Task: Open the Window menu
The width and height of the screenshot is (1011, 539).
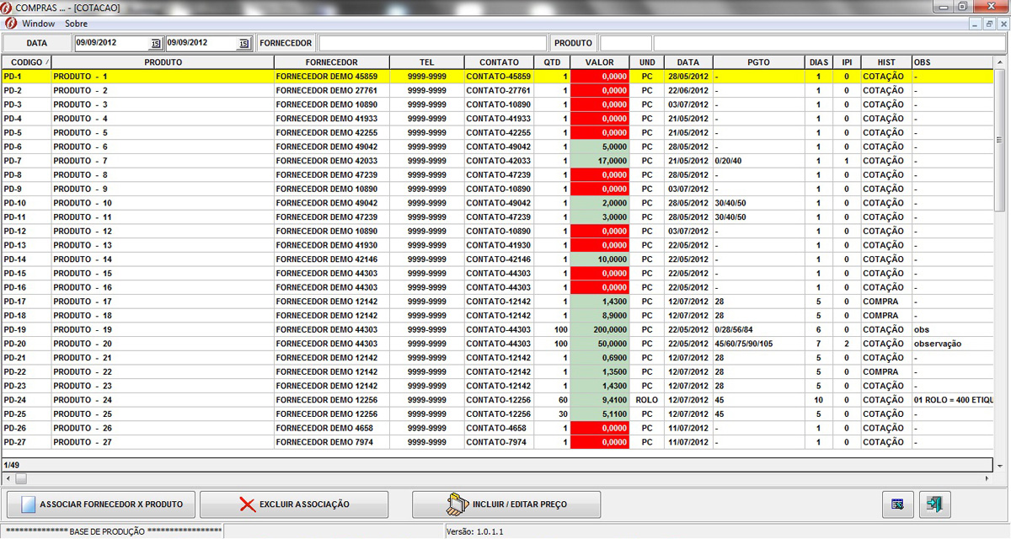Action: click(x=39, y=24)
